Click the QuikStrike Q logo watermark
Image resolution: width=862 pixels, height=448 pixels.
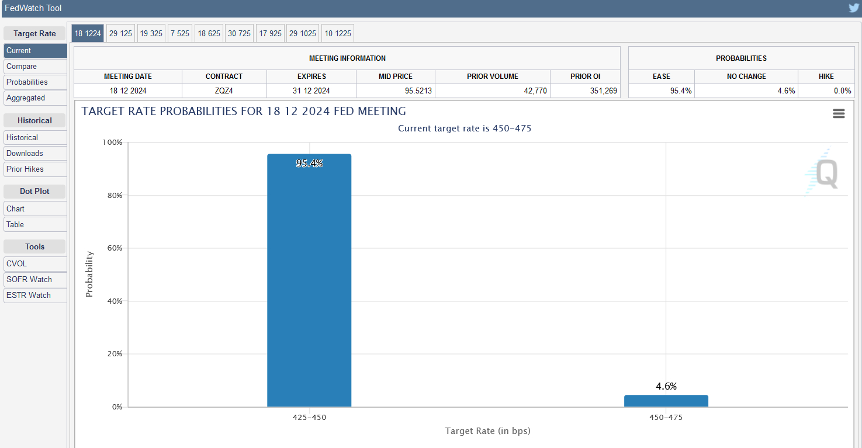823,173
